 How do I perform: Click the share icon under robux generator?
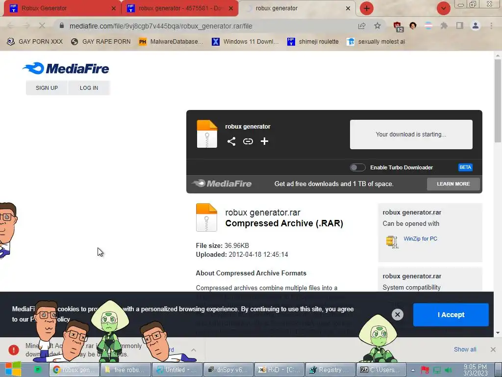click(x=231, y=141)
